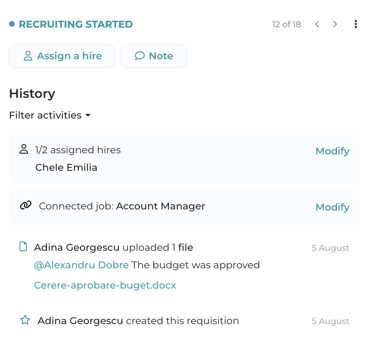This screenshot has width=369, height=344.
Task: Click the @Alexandru Dobre mention
Action: pos(81,265)
